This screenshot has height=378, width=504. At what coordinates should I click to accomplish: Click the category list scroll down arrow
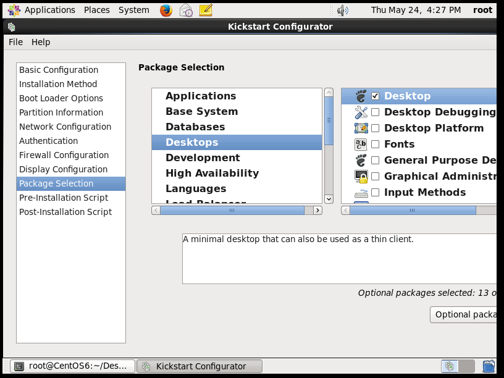click(x=329, y=199)
